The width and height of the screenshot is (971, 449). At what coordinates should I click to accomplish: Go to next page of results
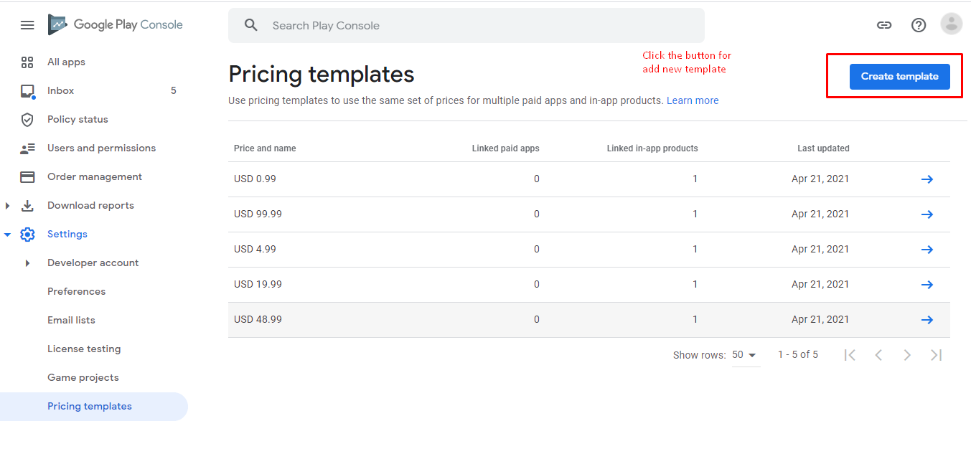pos(907,355)
